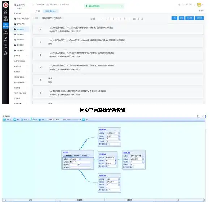Expand the arrow beside the user avatar
Image resolution: width=214 pixels, height=202 pixels.
(203, 5)
